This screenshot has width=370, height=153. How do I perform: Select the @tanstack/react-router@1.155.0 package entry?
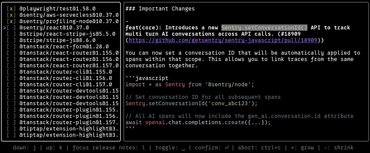pyautogui.click(x=69, y=53)
